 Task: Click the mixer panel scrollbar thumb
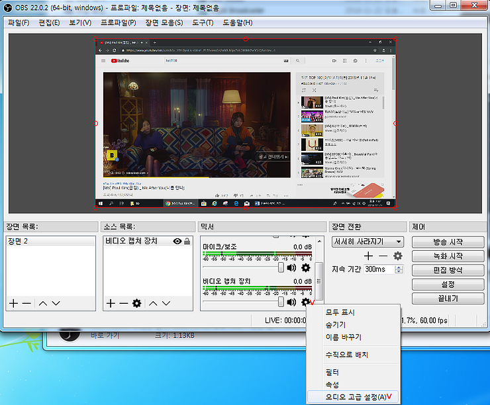point(319,281)
